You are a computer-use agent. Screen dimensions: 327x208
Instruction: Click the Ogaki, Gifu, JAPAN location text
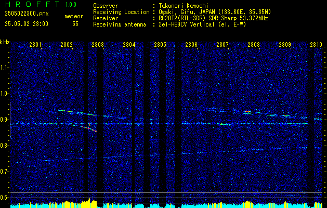coord(215,12)
